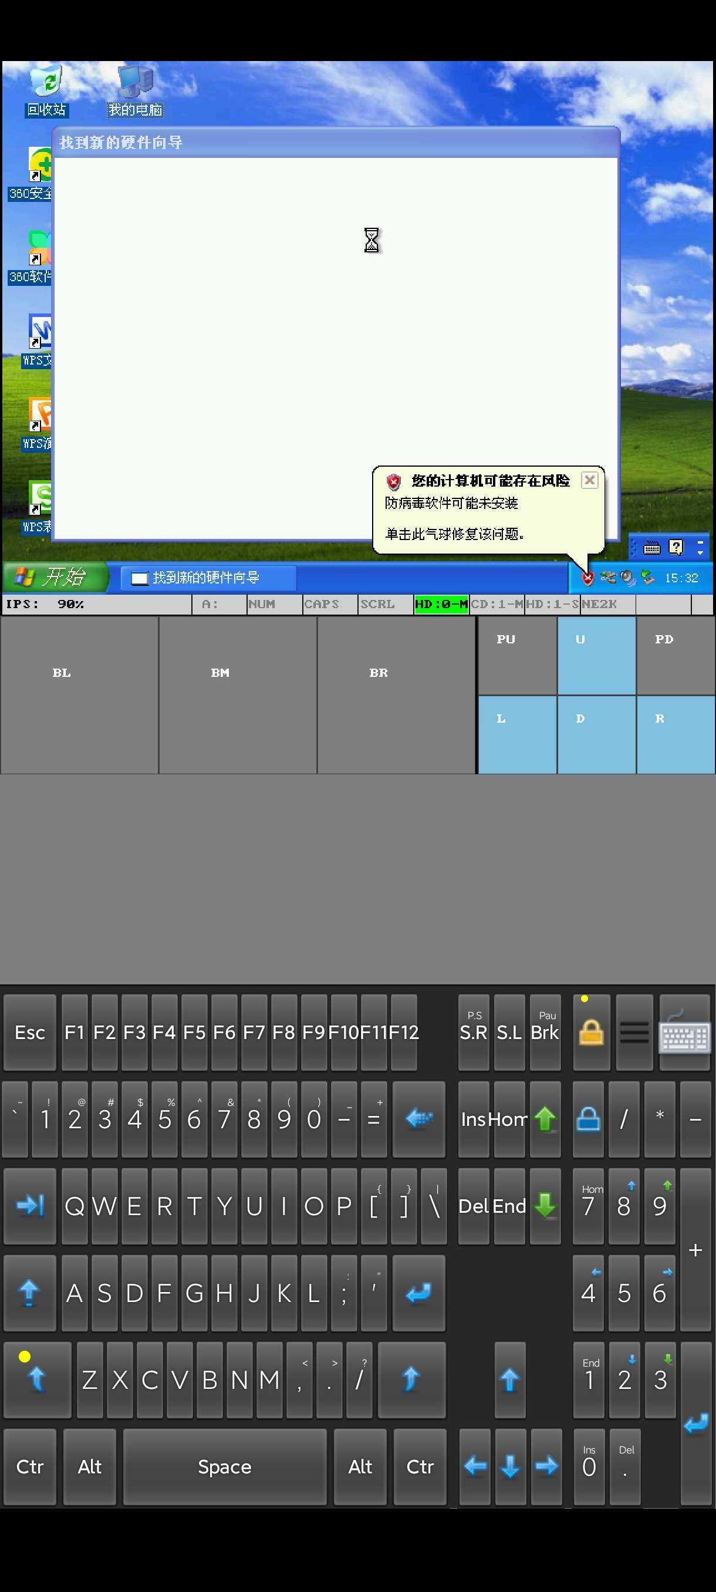Select the 找到新的硬件向导 taskbar item
Image resolution: width=716 pixels, height=1592 pixels.
[208, 578]
